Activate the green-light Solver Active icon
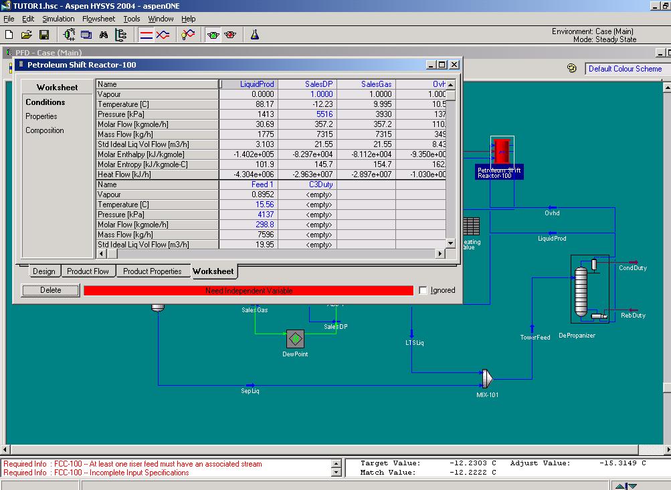 pyautogui.click(x=213, y=35)
